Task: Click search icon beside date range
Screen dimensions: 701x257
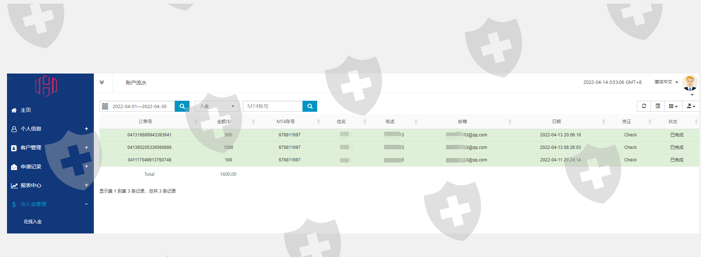Action: tap(182, 106)
